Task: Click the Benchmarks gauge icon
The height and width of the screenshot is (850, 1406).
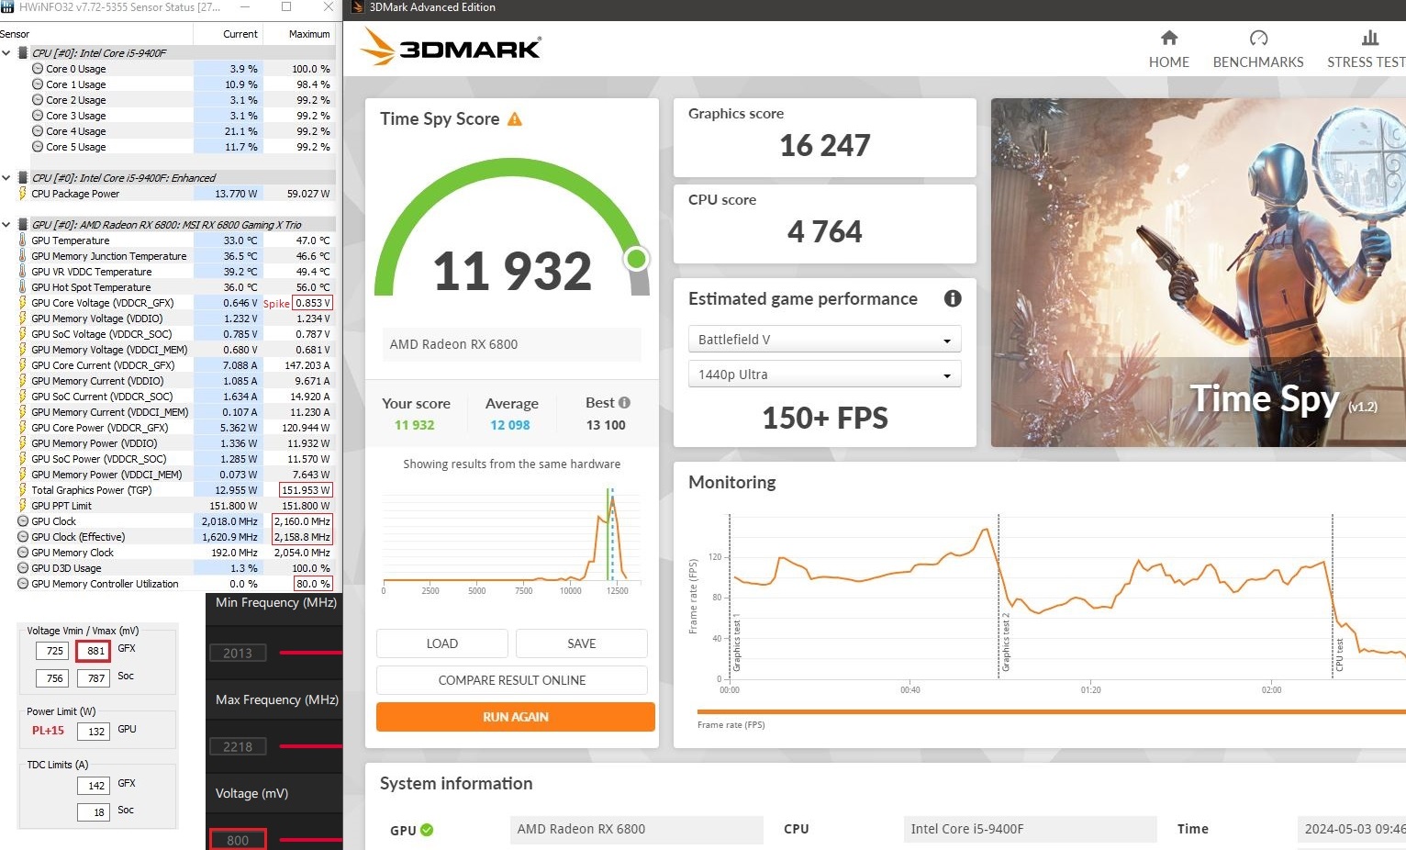Action: [x=1258, y=38]
